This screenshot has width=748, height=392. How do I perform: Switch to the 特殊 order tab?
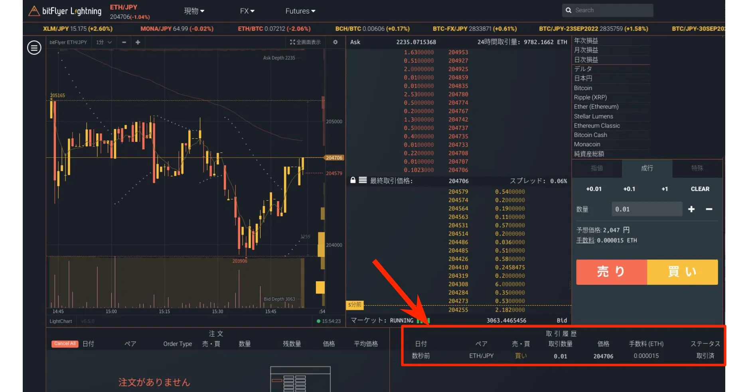[697, 168]
